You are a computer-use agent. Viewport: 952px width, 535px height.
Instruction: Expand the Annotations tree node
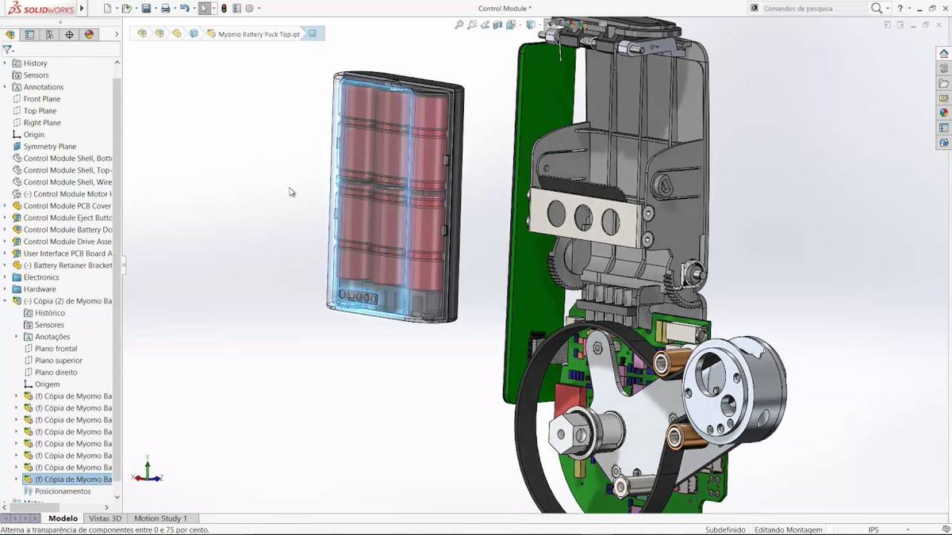tap(6, 87)
